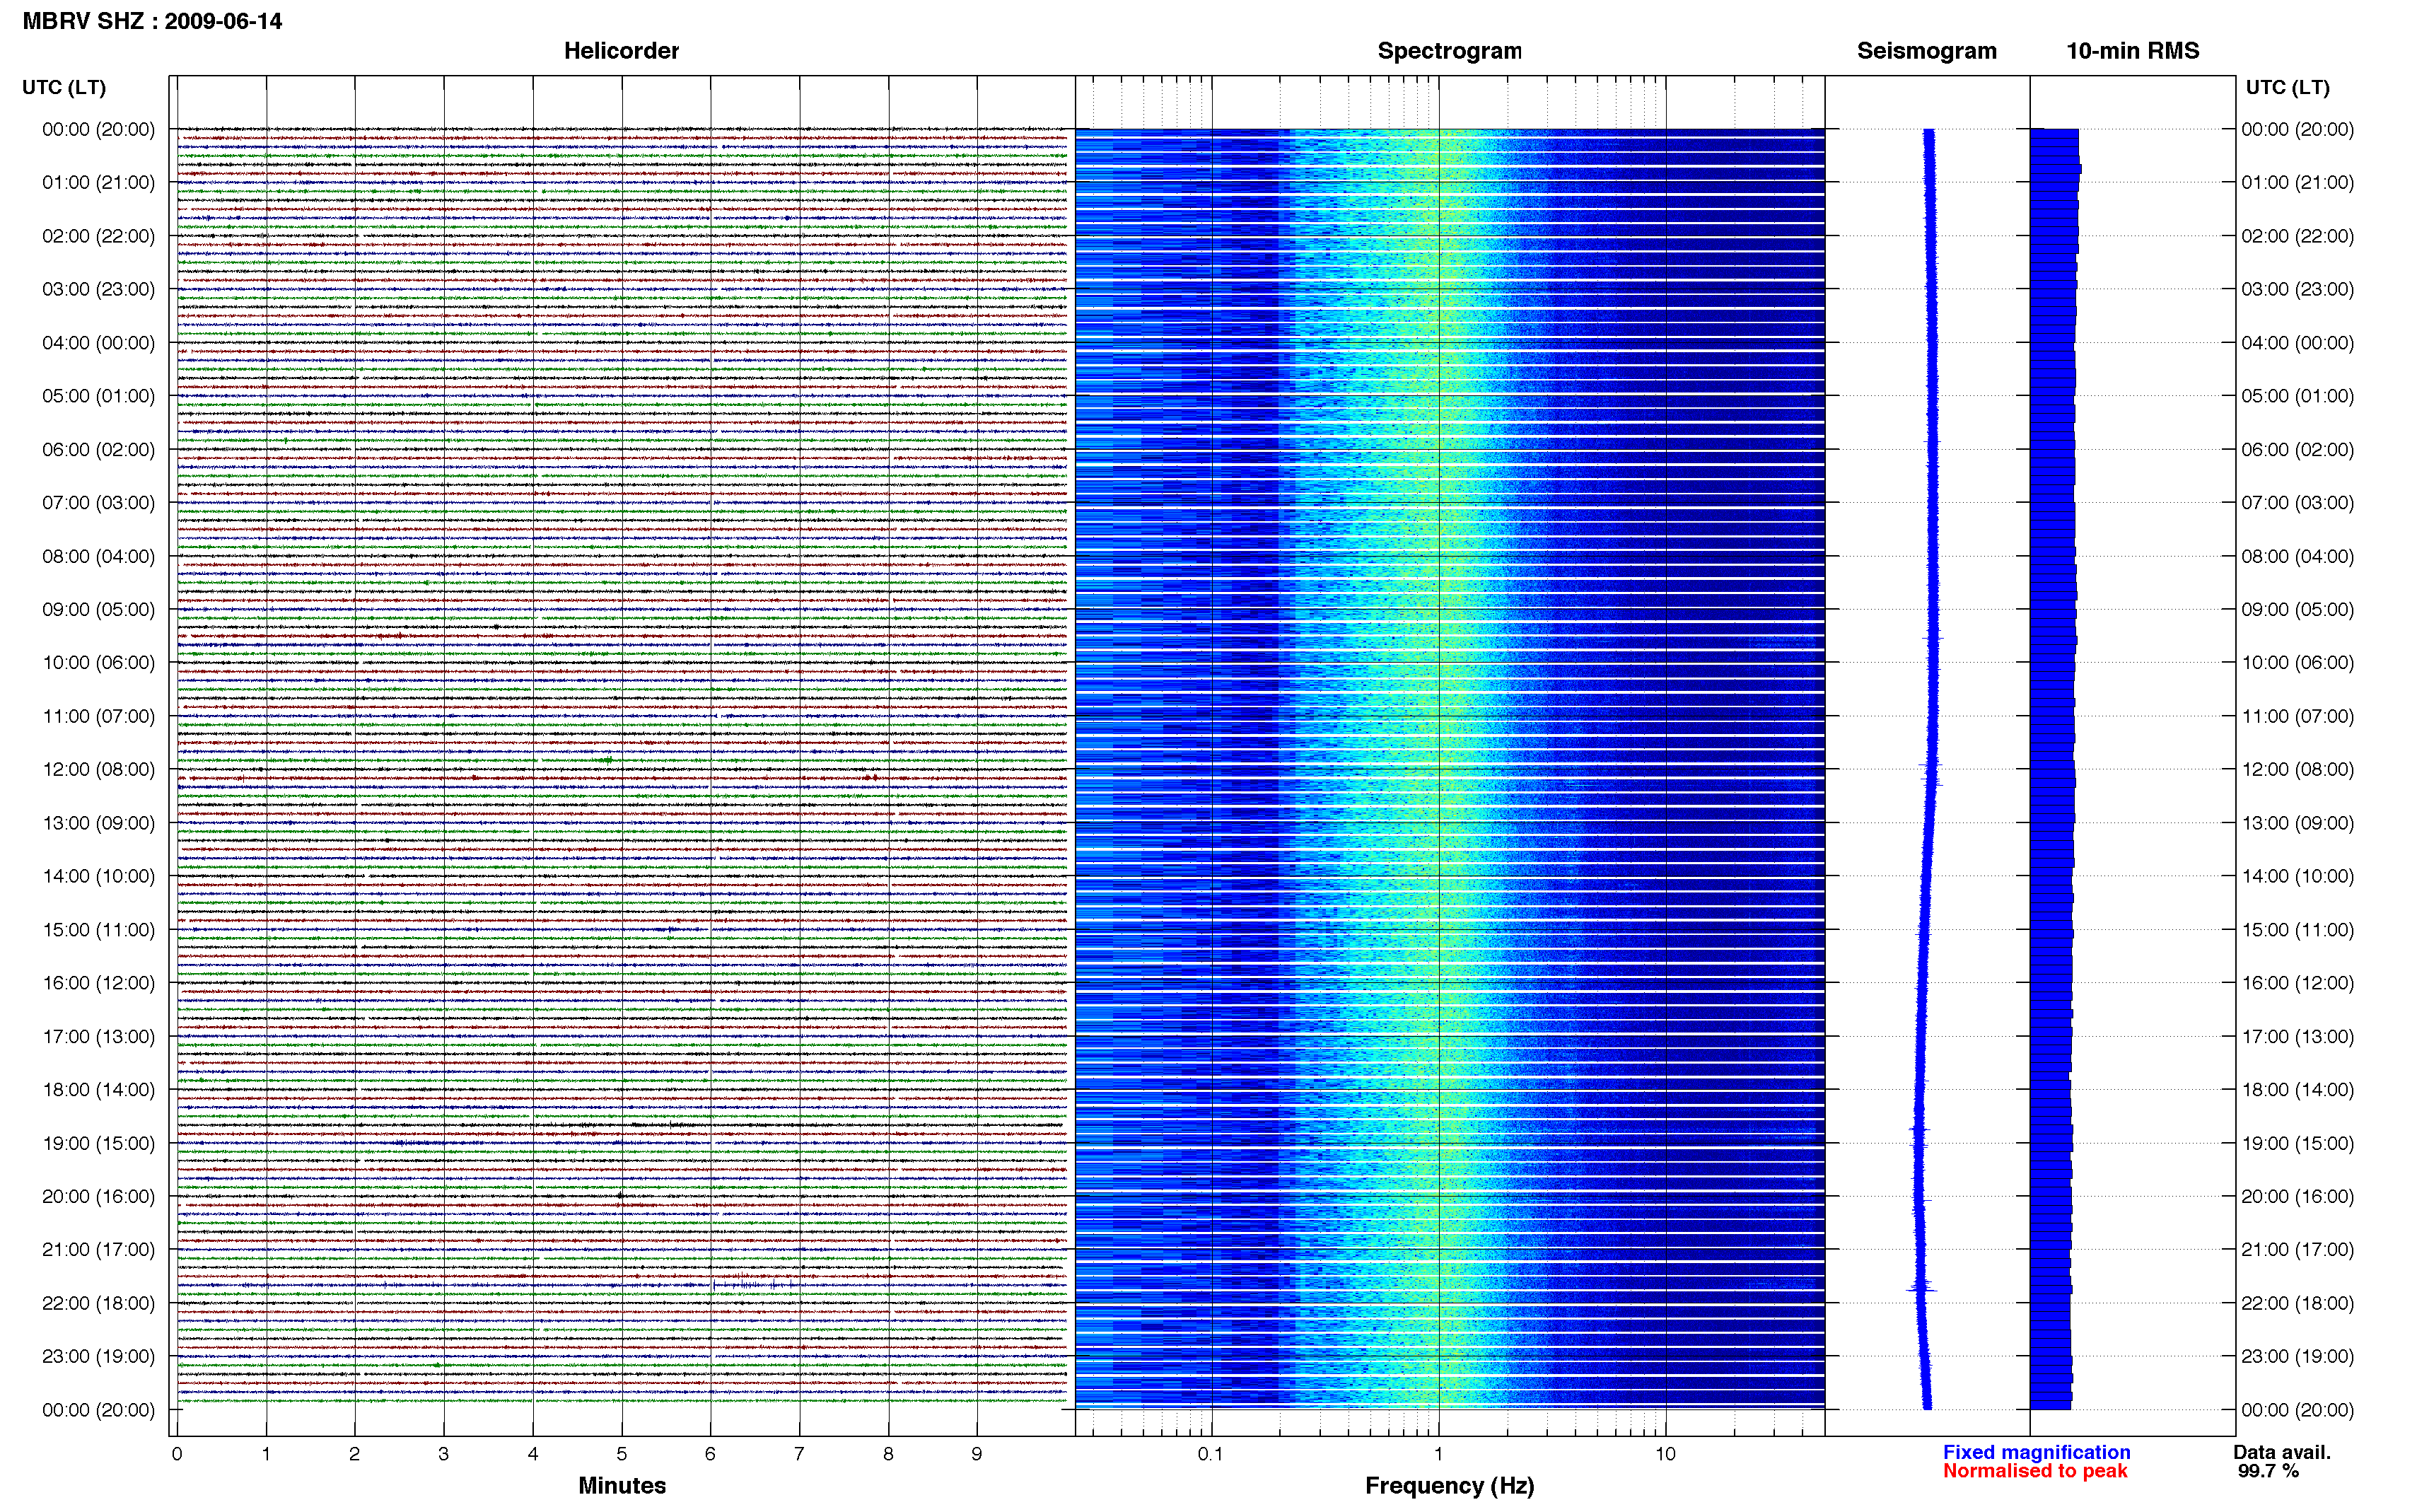This screenshot has width=2417, height=1512.
Task: Click left time label 10:00 (06:00)
Action: tap(98, 662)
